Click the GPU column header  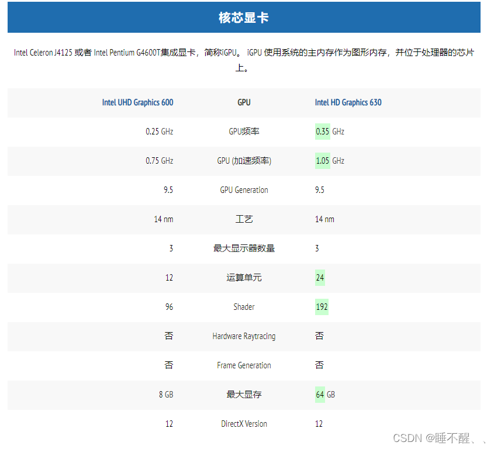pos(244,102)
